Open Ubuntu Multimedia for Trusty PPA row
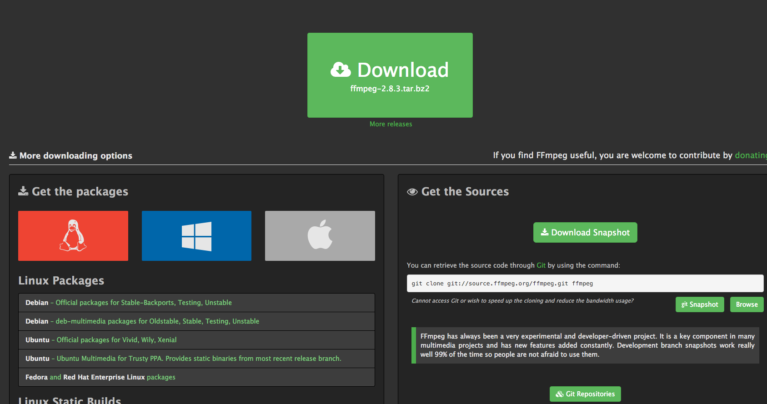 (x=196, y=359)
